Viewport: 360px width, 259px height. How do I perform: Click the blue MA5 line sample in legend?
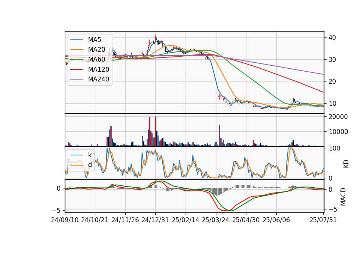point(76,40)
